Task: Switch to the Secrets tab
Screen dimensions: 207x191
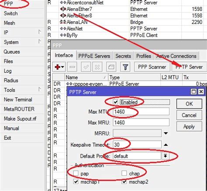Action: click(123, 56)
